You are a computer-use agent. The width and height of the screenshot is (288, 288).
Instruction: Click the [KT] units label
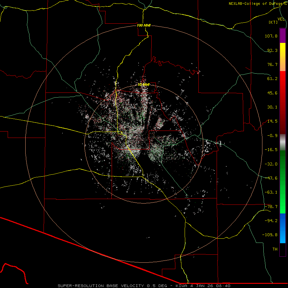click(x=273, y=22)
